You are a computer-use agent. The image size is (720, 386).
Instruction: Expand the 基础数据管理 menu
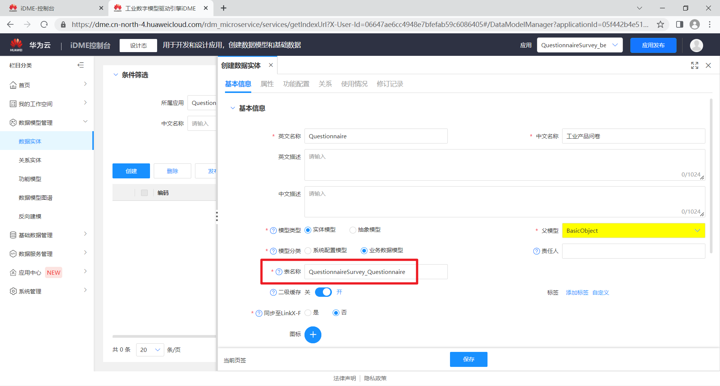click(x=85, y=234)
